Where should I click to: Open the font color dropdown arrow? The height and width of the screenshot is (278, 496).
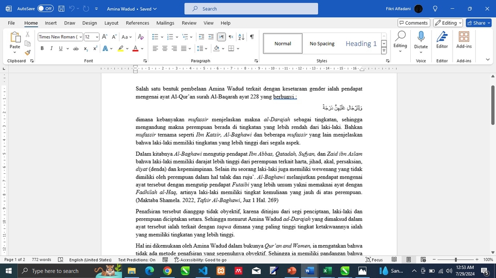click(143, 48)
